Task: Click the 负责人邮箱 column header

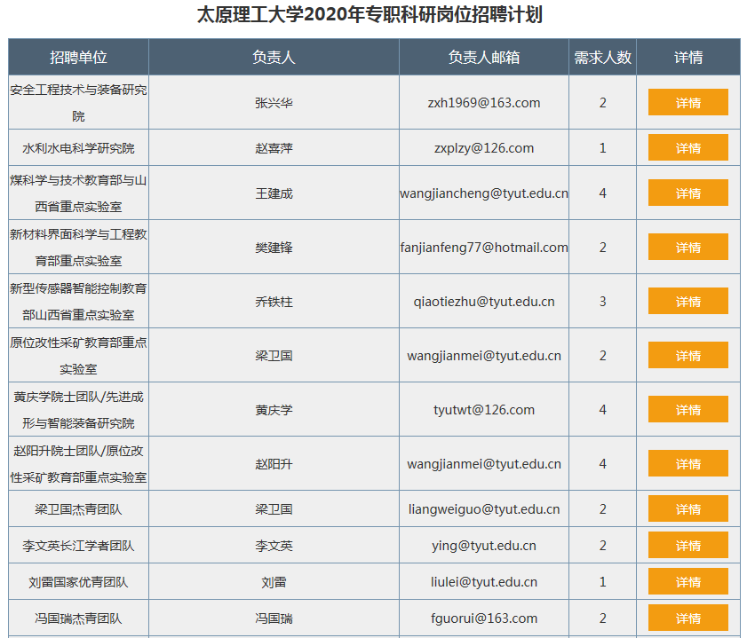Action: point(484,57)
